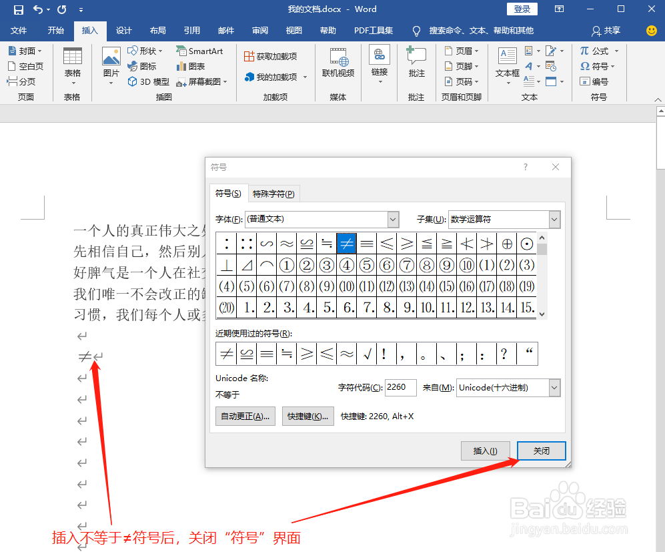Undo the last action
The height and width of the screenshot is (552, 665).
(x=38, y=9)
